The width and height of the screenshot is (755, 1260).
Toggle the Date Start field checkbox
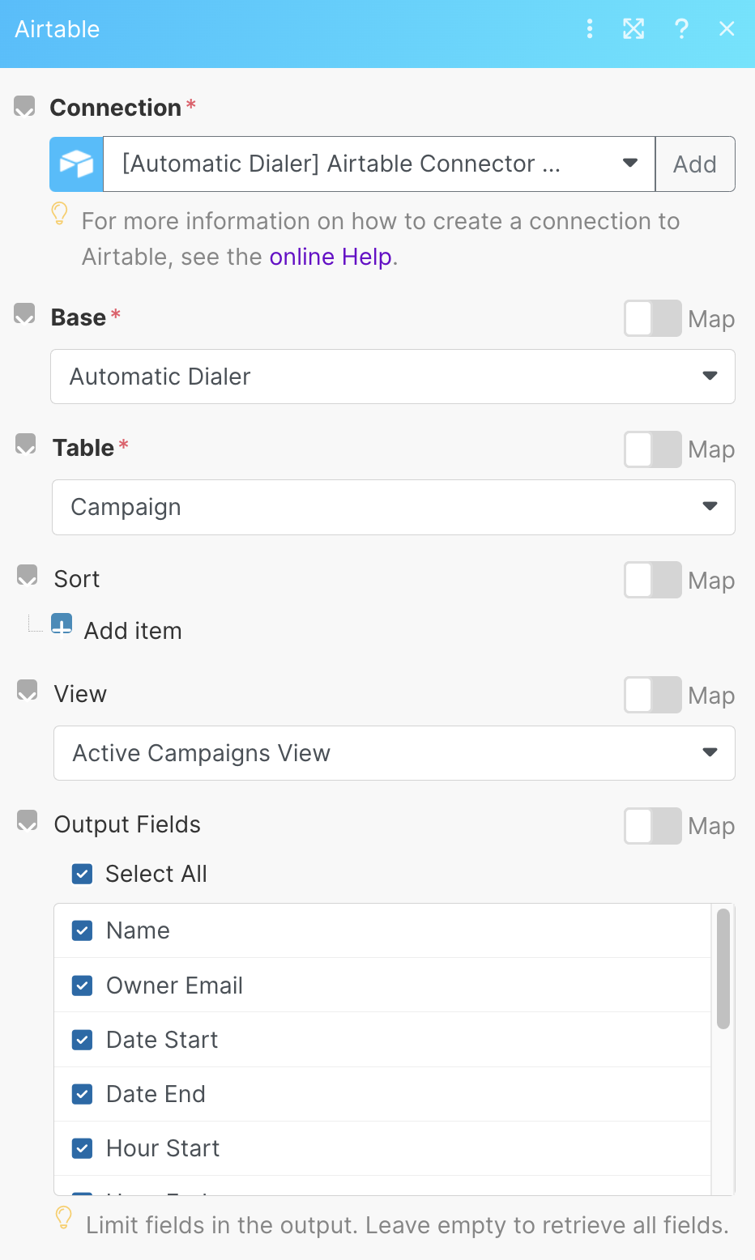(82, 1040)
